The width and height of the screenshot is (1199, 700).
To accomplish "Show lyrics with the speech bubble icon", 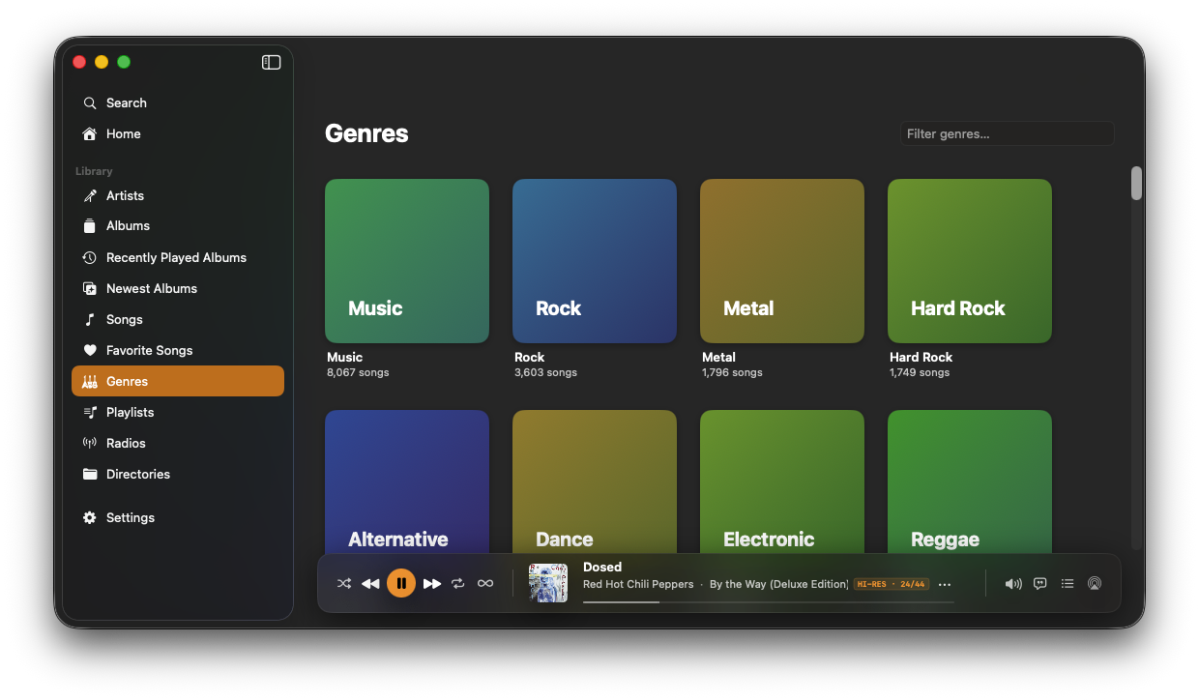I will click(x=1039, y=583).
